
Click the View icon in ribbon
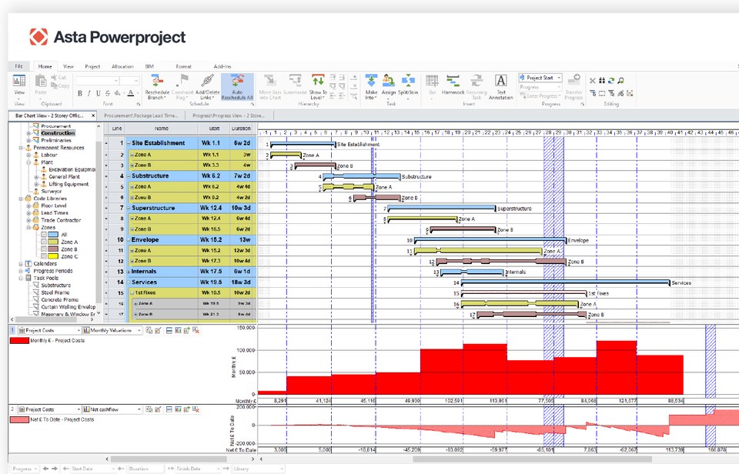(19, 81)
